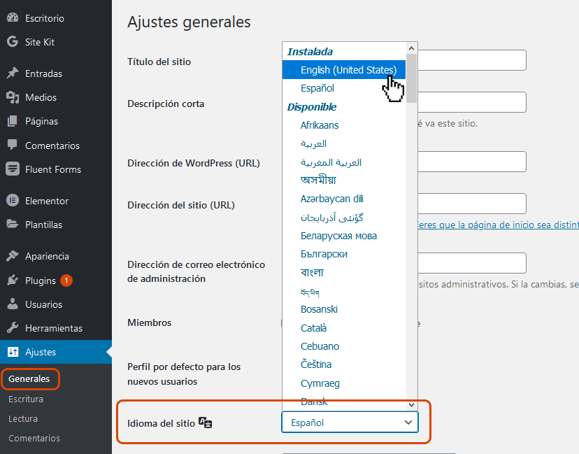579x454 pixels.
Task: Click the Herramientas wrench icon
Action: pos(12,328)
